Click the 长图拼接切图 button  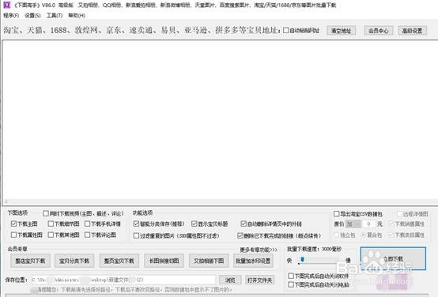[164, 261]
